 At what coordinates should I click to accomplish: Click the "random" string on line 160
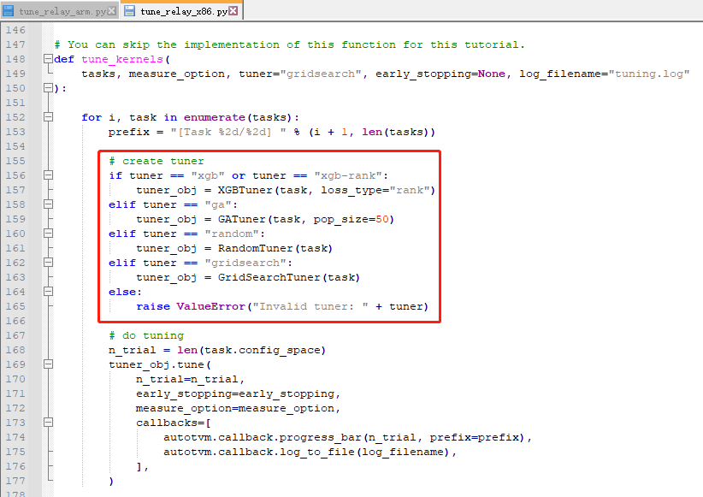232,234
